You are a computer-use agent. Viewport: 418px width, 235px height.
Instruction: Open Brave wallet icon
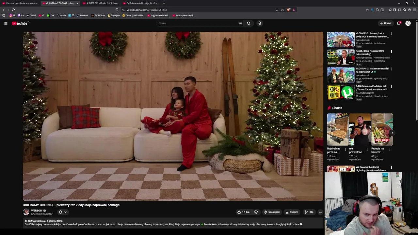[x=400, y=10]
